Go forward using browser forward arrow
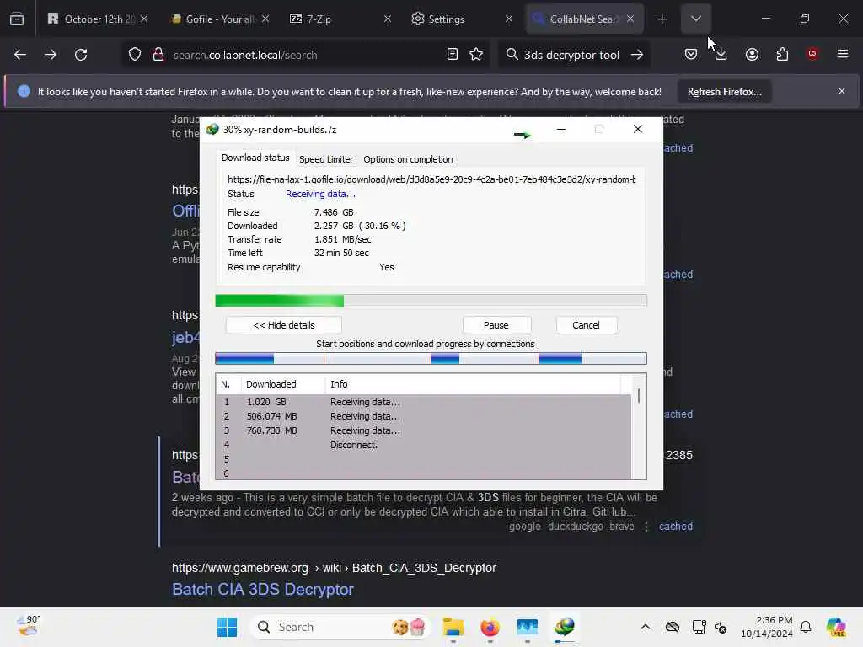Viewport: 863px width, 647px height. (x=51, y=55)
